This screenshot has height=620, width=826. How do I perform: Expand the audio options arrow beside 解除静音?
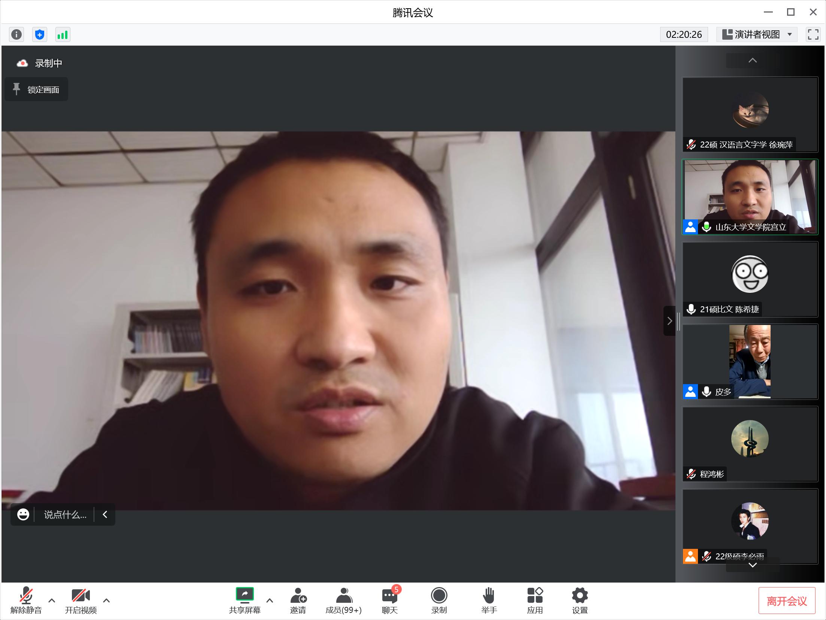(x=52, y=601)
